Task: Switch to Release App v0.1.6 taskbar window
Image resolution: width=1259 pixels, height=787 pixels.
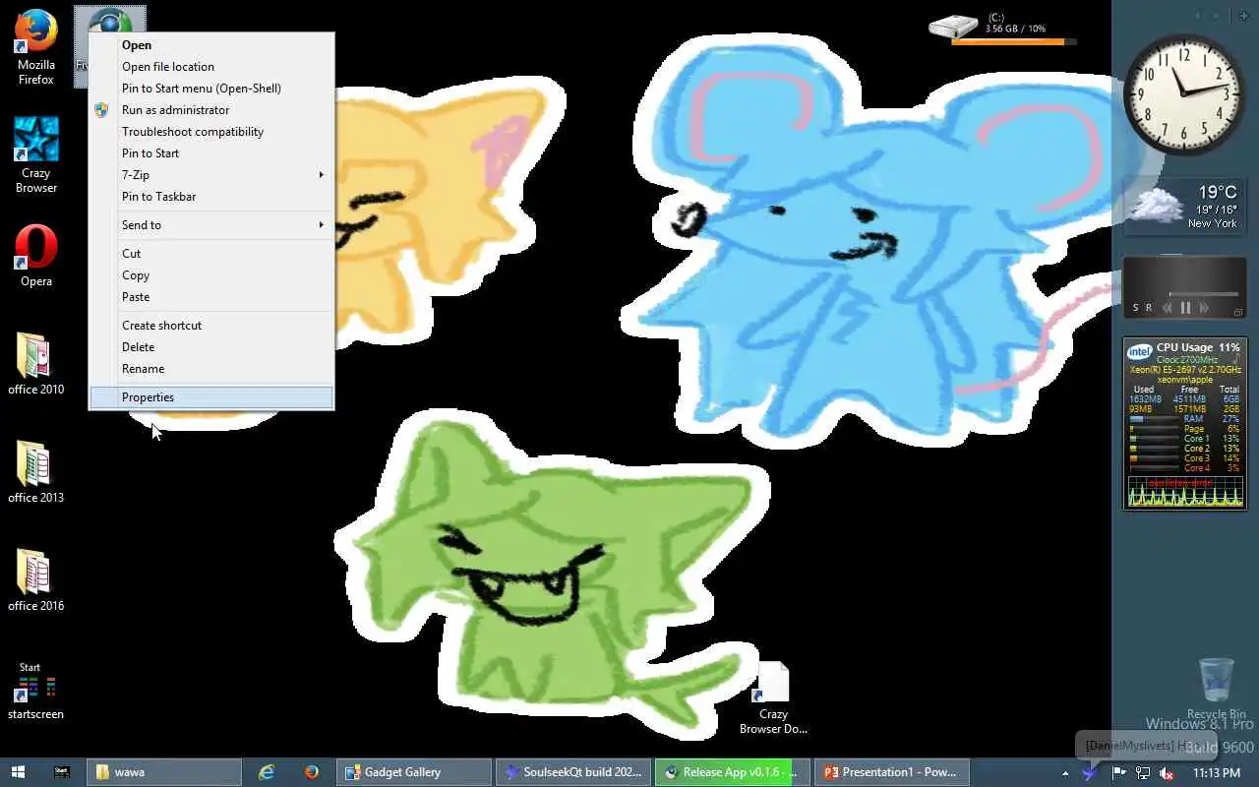Action: [x=733, y=772]
